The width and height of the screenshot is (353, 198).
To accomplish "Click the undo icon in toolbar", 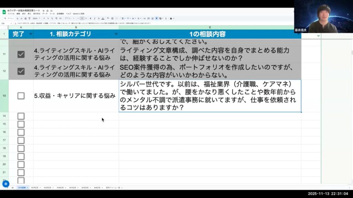I will coord(18,18).
